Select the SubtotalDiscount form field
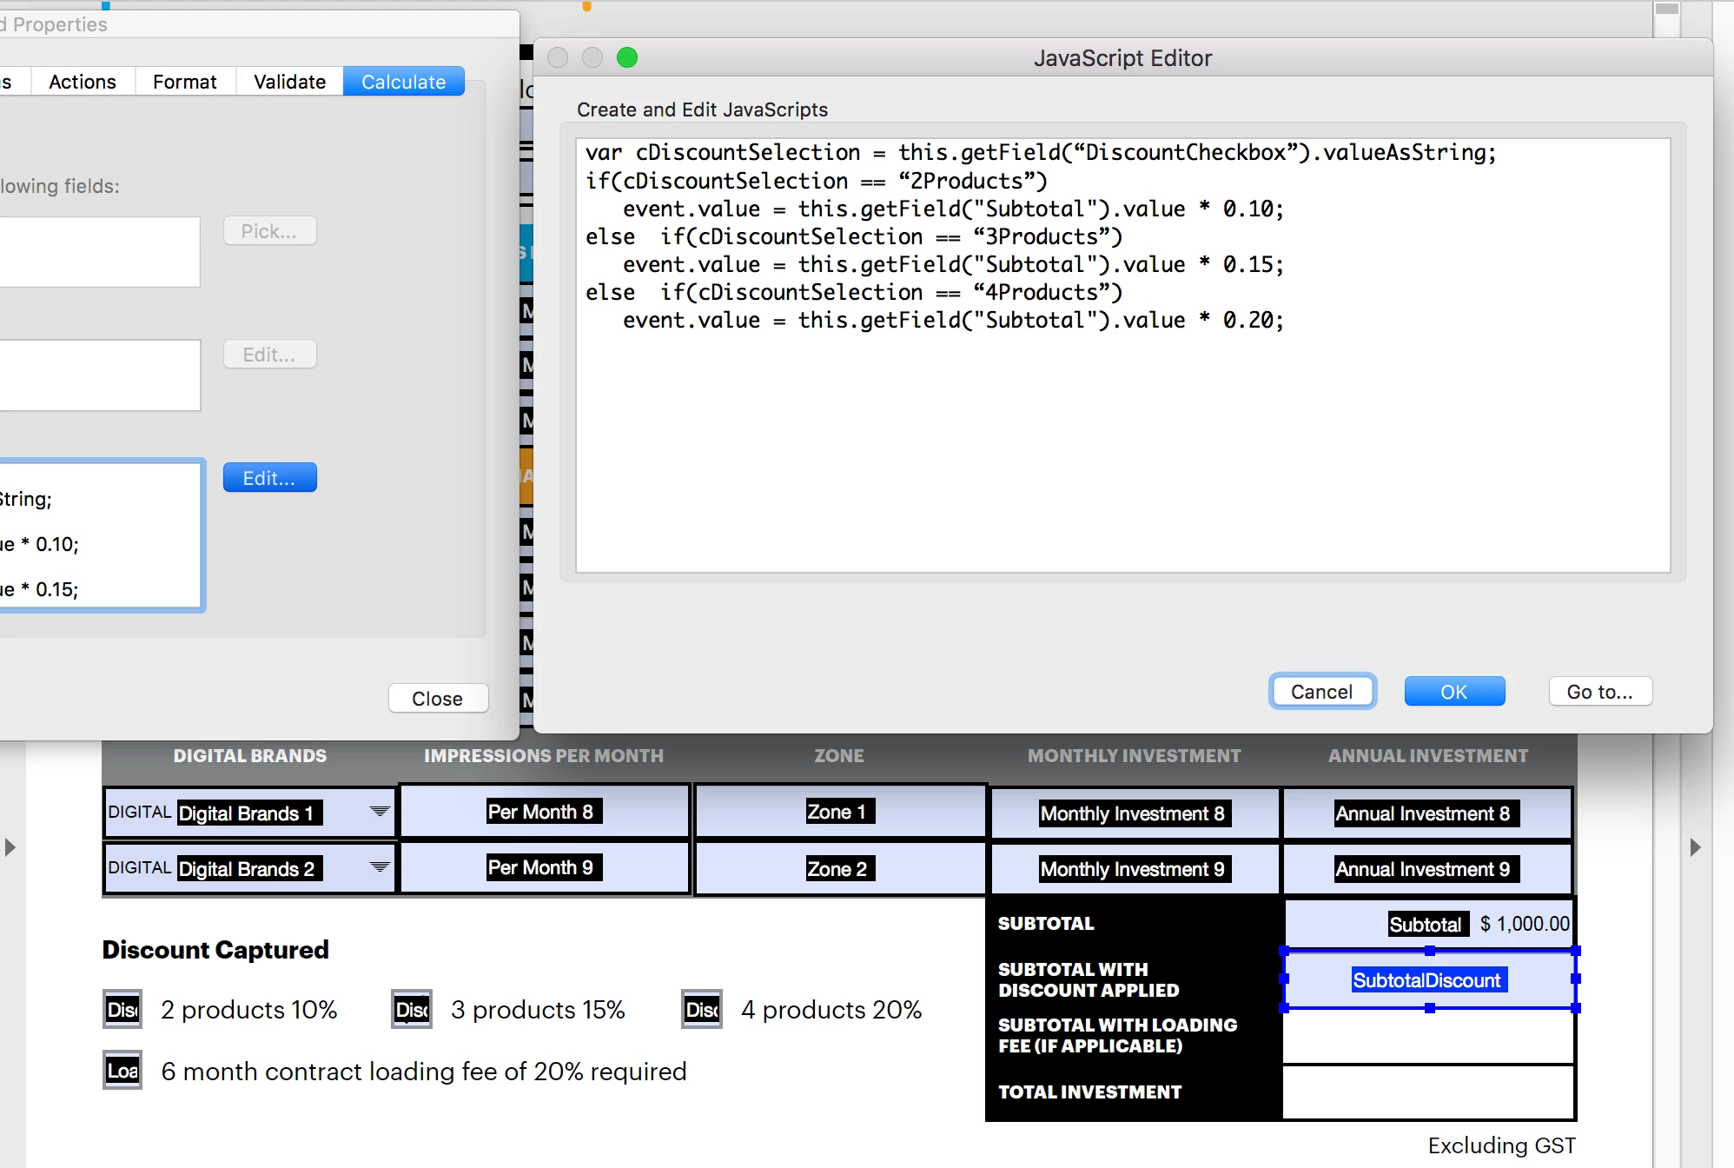 tap(1428, 980)
